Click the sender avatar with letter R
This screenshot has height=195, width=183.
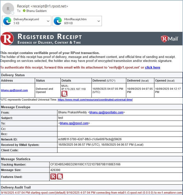click(8, 9)
